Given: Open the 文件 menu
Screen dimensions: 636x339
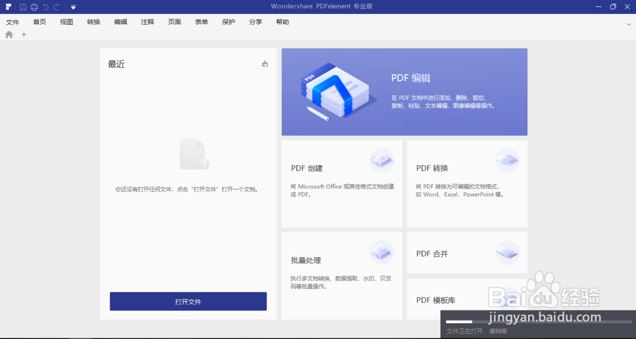Looking at the screenshot, I should point(13,22).
